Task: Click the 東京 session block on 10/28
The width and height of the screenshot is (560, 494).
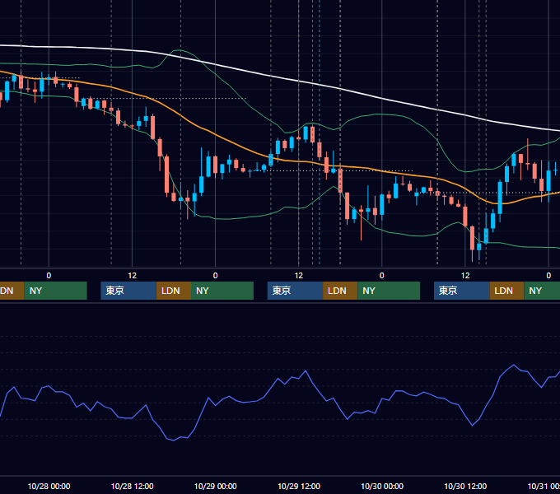Action: (x=128, y=291)
